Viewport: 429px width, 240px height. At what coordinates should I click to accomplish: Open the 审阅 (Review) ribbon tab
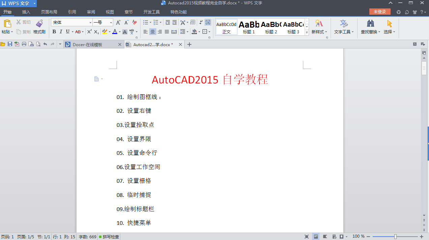[x=91, y=12]
